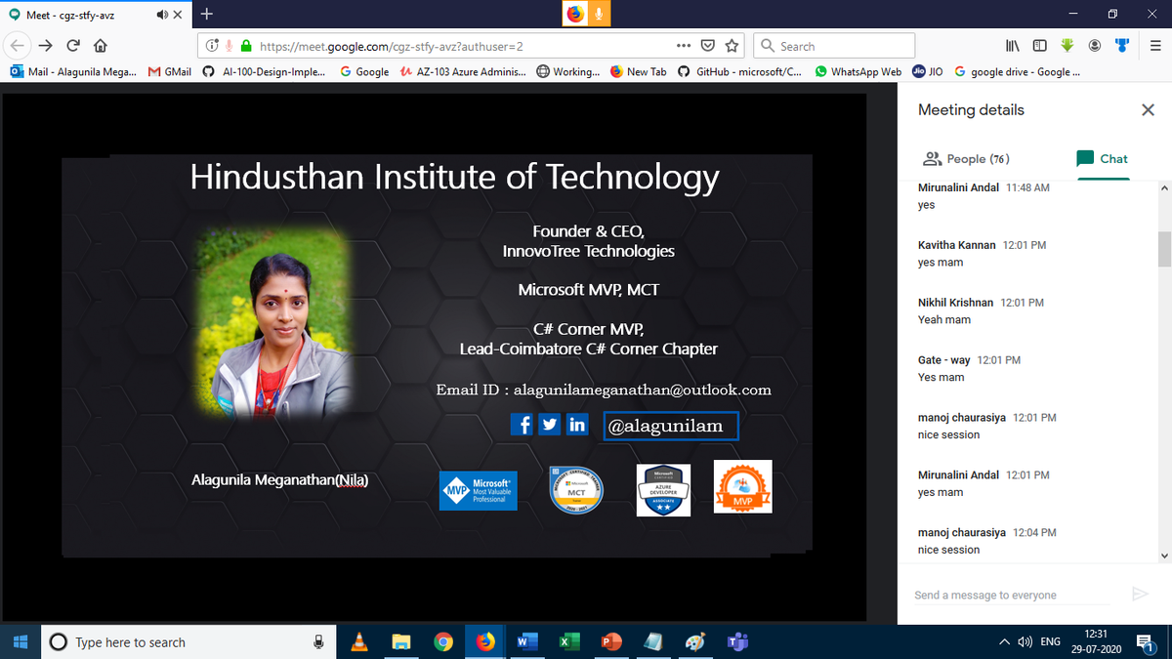
Task: Open the Working... bookmark
Action: [568, 71]
